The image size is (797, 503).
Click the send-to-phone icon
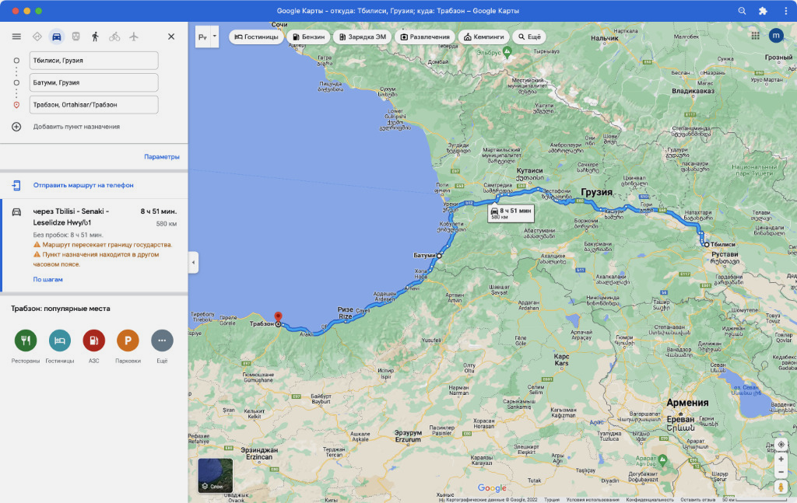point(16,185)
